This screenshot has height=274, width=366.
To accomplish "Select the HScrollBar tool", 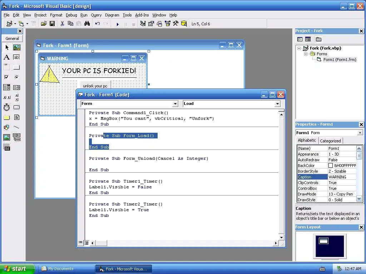I will point(7,97).
